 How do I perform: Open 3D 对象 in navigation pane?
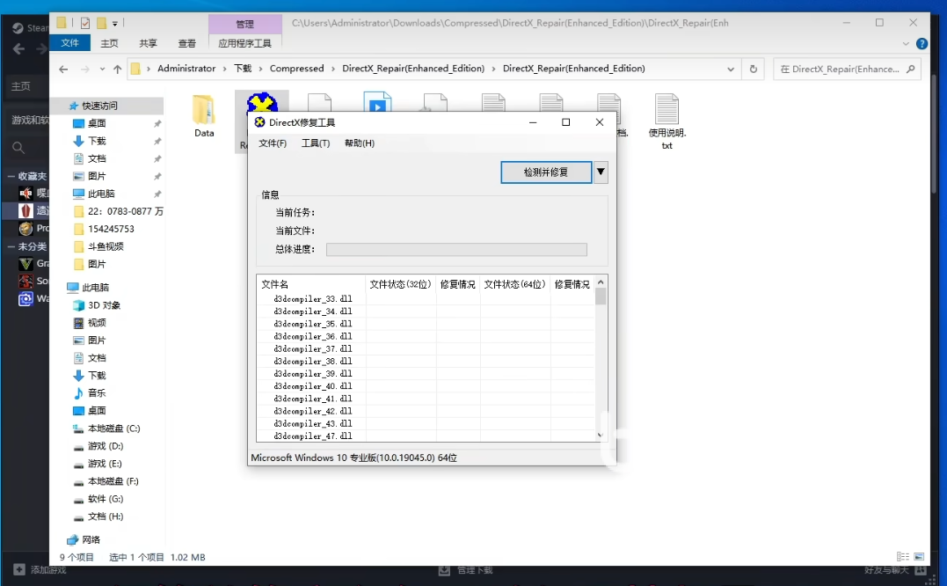pyautogui.click(x=104, y=305)
